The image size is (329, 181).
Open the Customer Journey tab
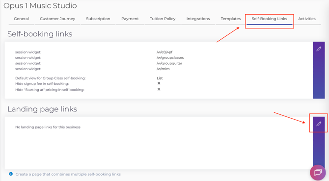[57, 19]
